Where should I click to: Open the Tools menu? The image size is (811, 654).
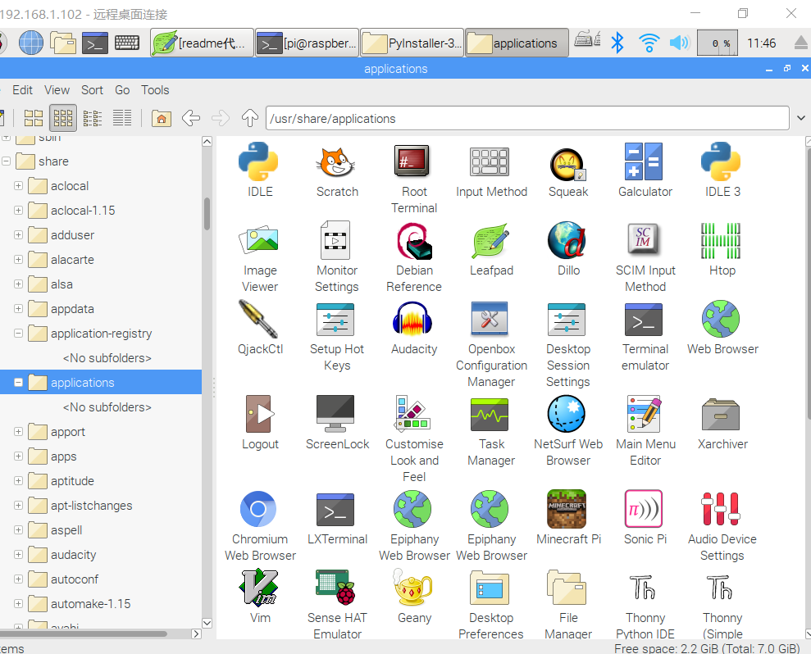point(155,90)
